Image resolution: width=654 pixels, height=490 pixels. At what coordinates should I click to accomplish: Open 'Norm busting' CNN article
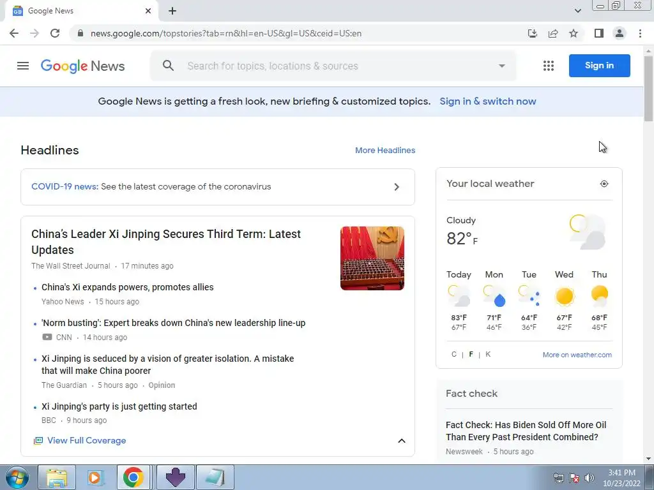click(x=174, y=323)
